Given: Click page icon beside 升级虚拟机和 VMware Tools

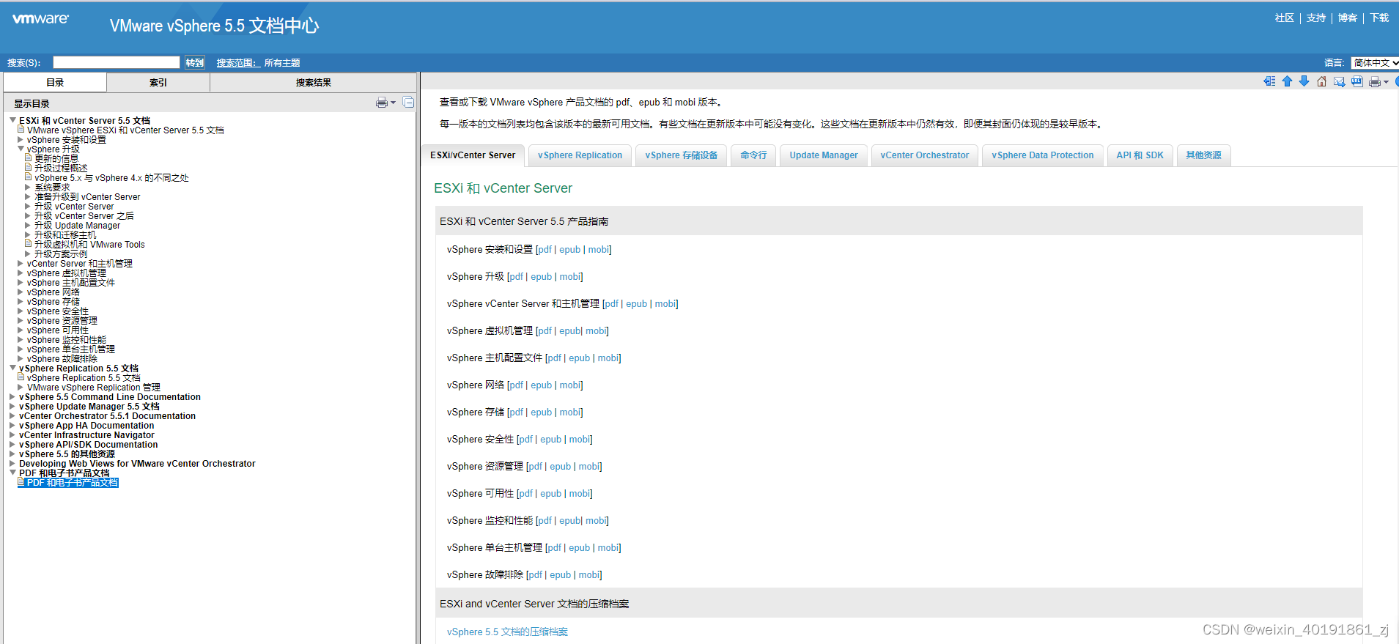Looking at the screenshot, I should tap(29, 244).
